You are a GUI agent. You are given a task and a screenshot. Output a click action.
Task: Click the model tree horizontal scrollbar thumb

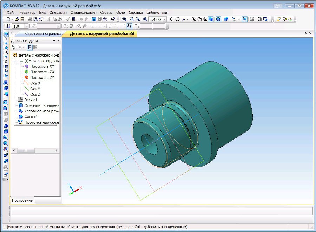click(x=26, y=150)
